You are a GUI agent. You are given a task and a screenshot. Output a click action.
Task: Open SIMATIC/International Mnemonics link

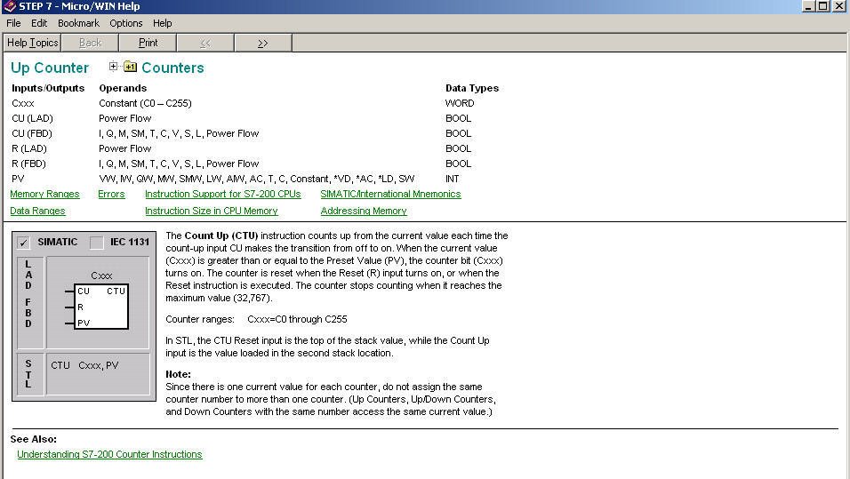tap(390, 194)
